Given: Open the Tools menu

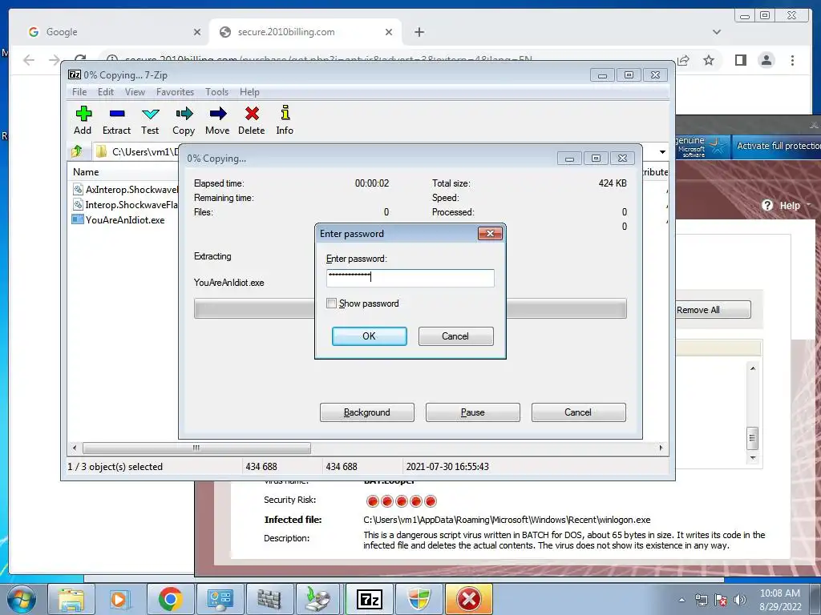Looking at the screenshot, I should pos(216,92).
